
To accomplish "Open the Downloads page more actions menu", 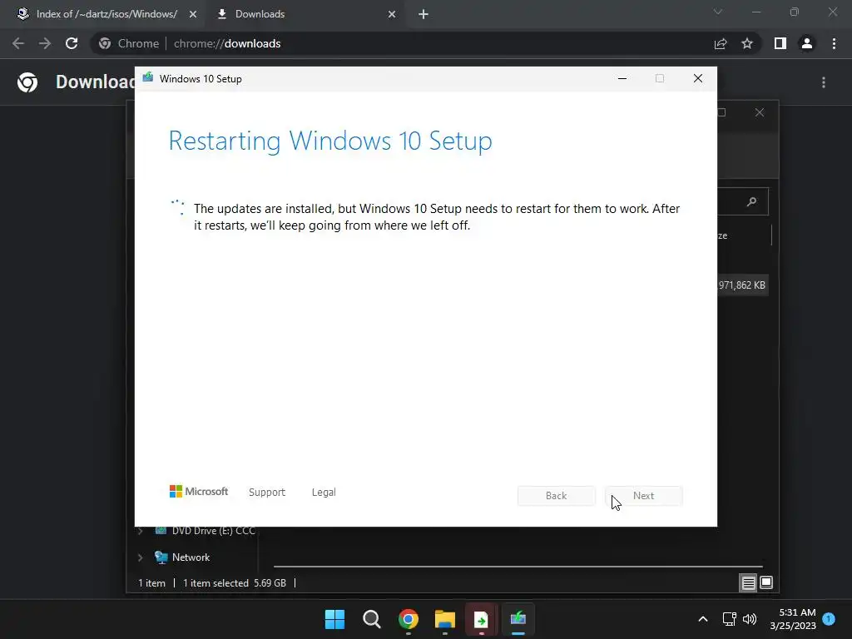I will pos(824,82).
